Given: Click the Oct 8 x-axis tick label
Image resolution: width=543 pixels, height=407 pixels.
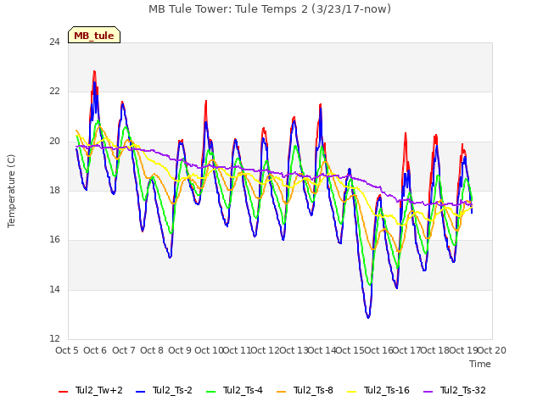Looking at the screenshot, I should 152,350.
